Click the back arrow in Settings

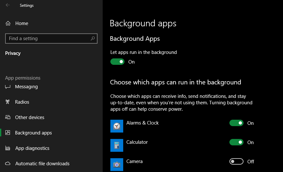tap(8, 5)
